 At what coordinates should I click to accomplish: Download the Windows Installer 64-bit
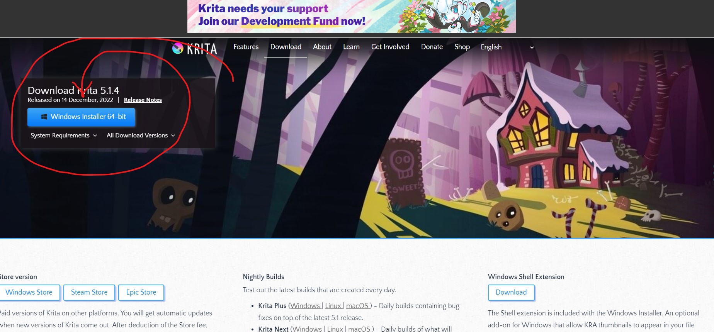[x=81, y=117]
